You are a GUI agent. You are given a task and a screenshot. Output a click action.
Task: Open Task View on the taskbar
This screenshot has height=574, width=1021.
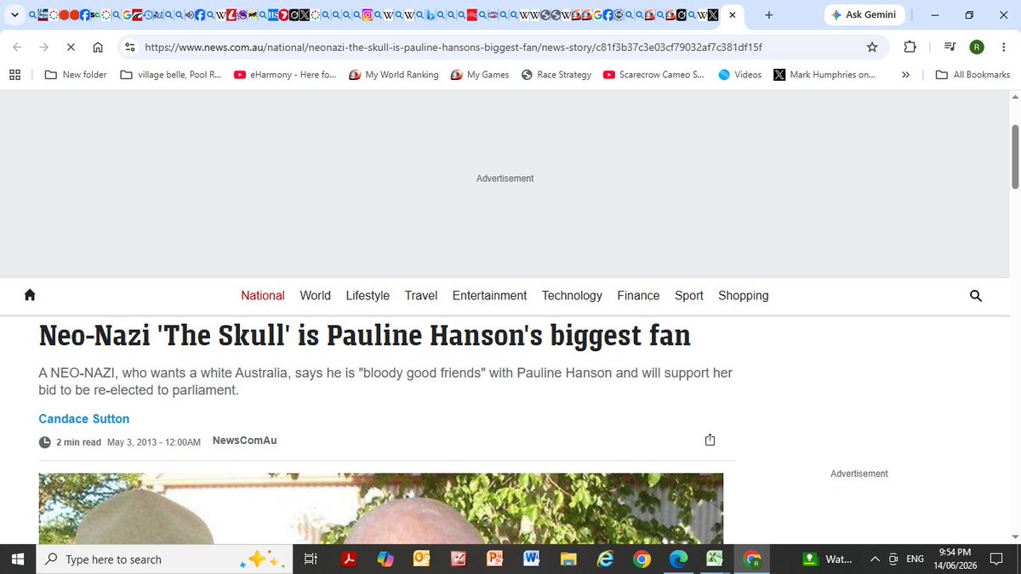click(311, 559)
